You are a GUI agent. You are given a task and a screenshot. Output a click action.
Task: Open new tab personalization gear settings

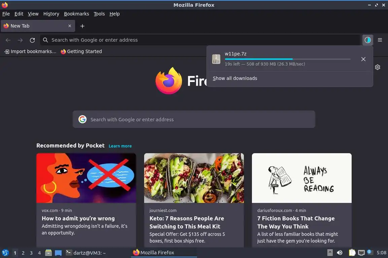378,67
